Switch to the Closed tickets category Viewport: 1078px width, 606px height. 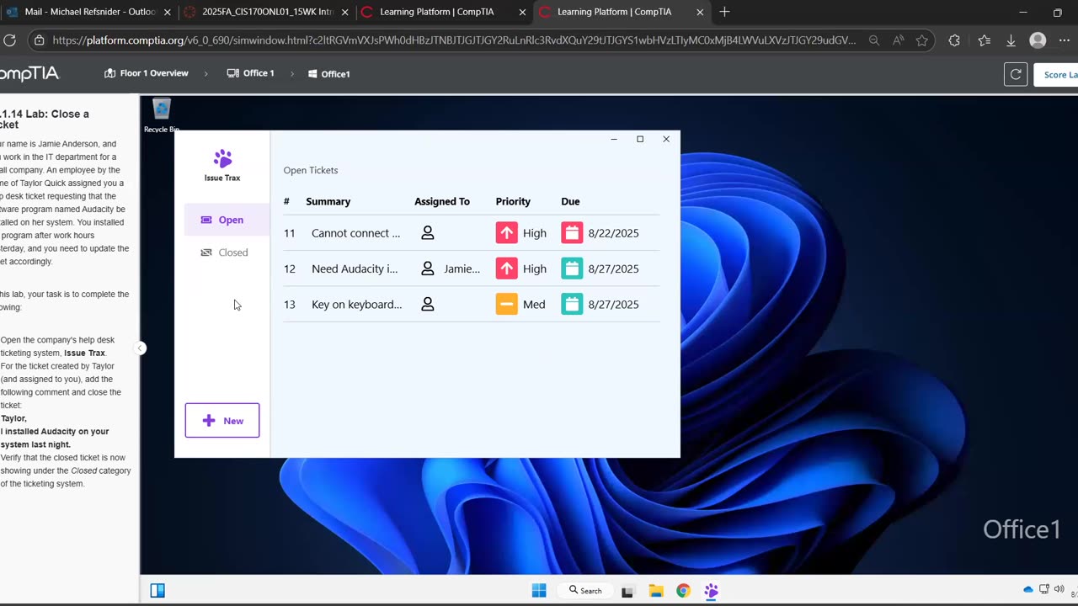[x=224, y=252]
